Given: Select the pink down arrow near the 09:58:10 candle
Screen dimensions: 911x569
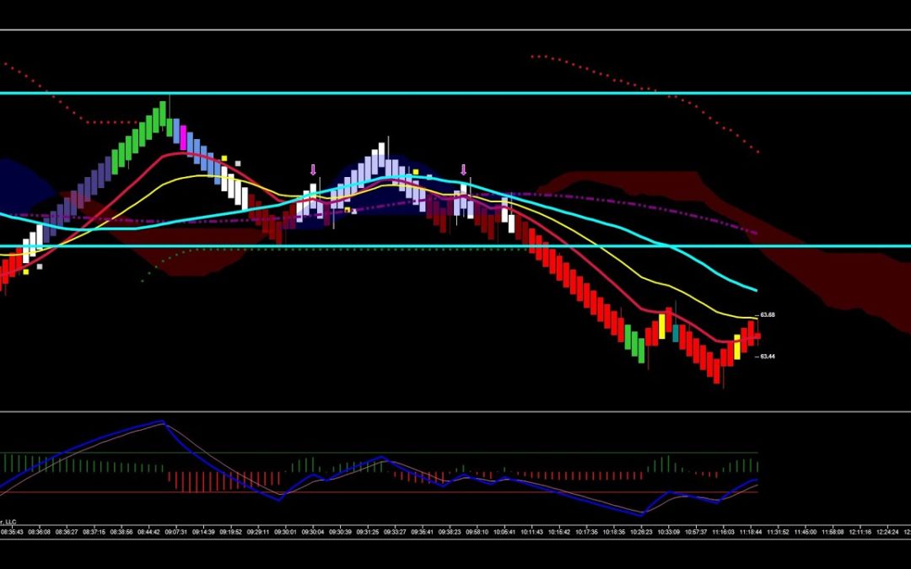Looking at the screenshot, I should click(463, 169).
